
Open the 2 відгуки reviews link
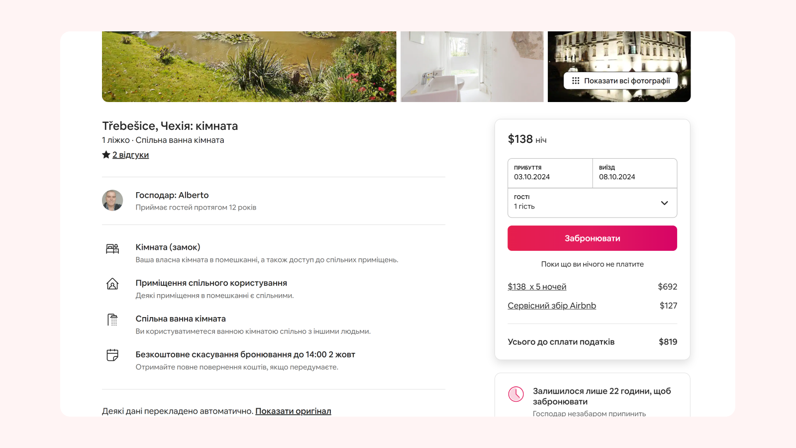point(130,154)
